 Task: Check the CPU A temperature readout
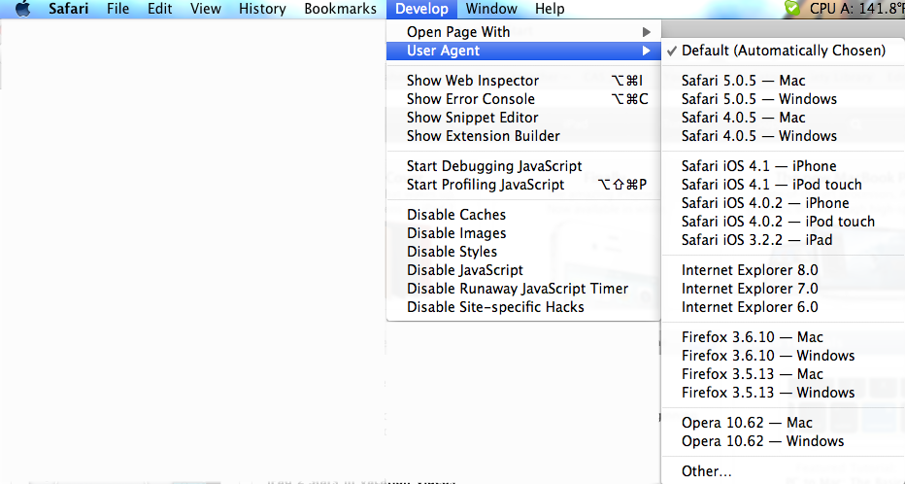click(856, 9)
